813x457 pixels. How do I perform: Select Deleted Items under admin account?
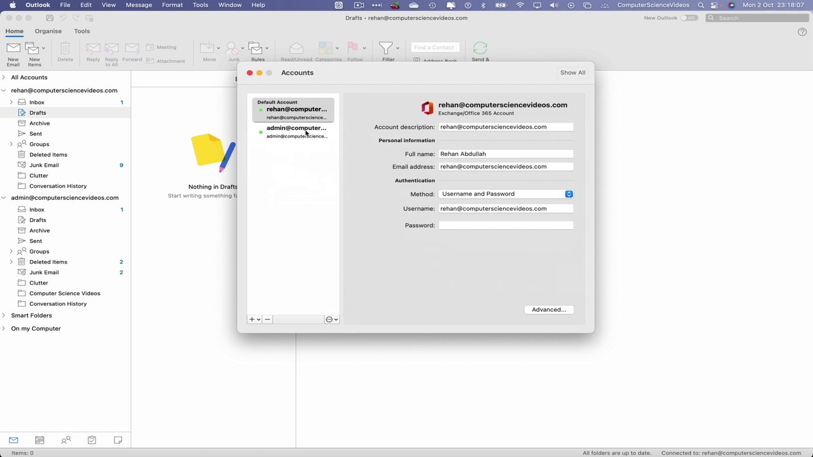click(x=65, y=262)
